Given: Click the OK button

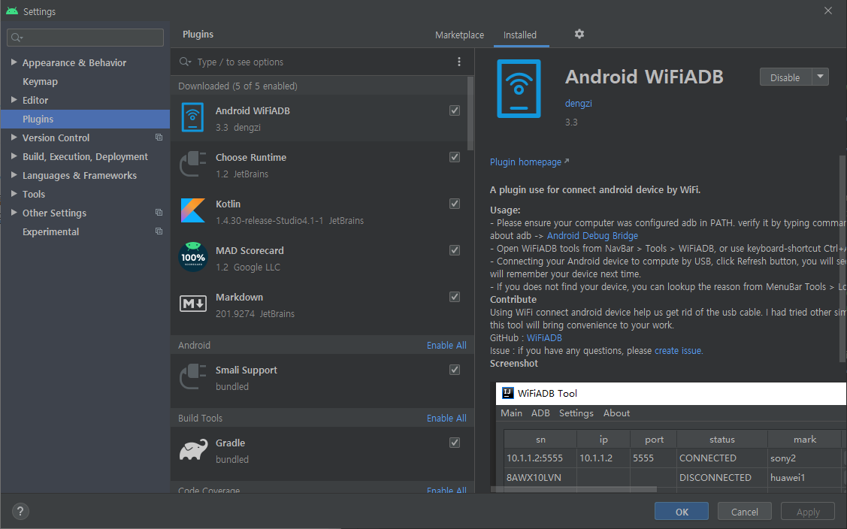Looking at the screenshot, I should click(682, 511).
